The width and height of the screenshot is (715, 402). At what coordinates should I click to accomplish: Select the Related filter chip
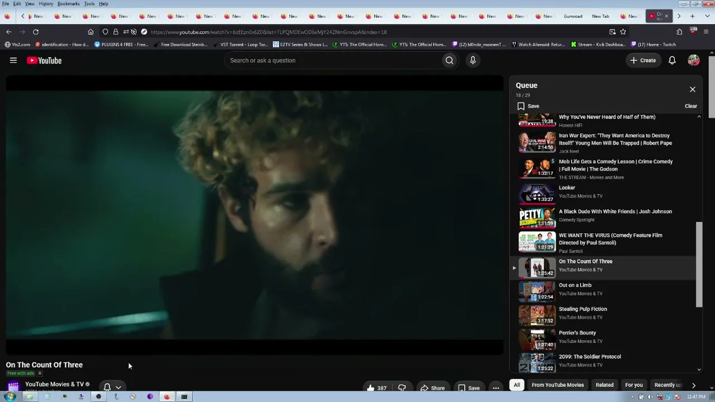click(604, 385)
